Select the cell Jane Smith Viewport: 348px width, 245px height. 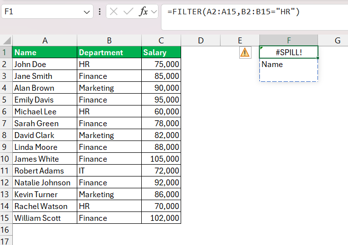coord(45,76)
